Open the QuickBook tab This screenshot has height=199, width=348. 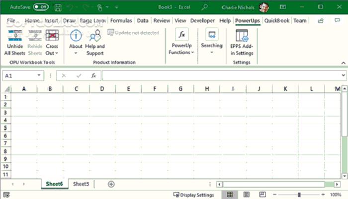coord(277,21)
